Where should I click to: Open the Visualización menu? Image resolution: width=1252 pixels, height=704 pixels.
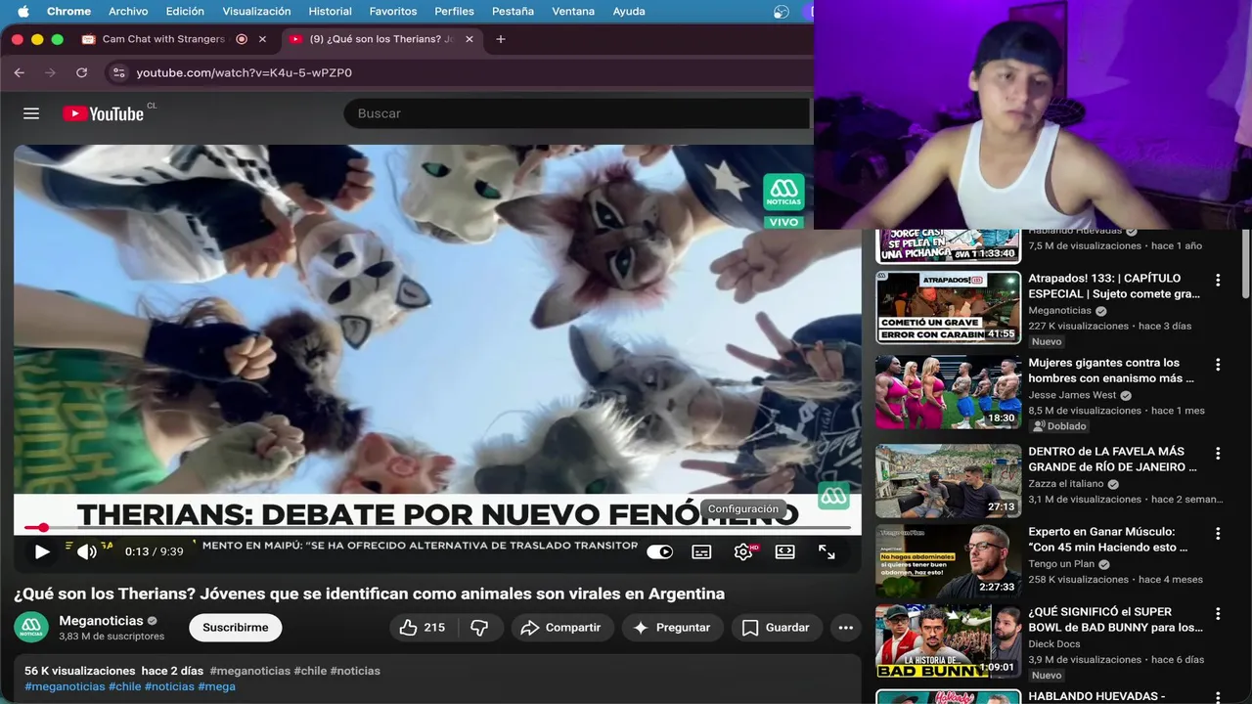(x=256, y=11)
